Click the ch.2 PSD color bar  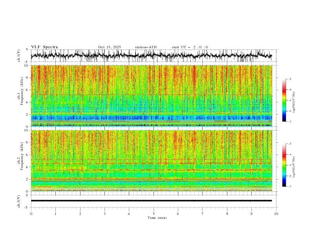284,165
